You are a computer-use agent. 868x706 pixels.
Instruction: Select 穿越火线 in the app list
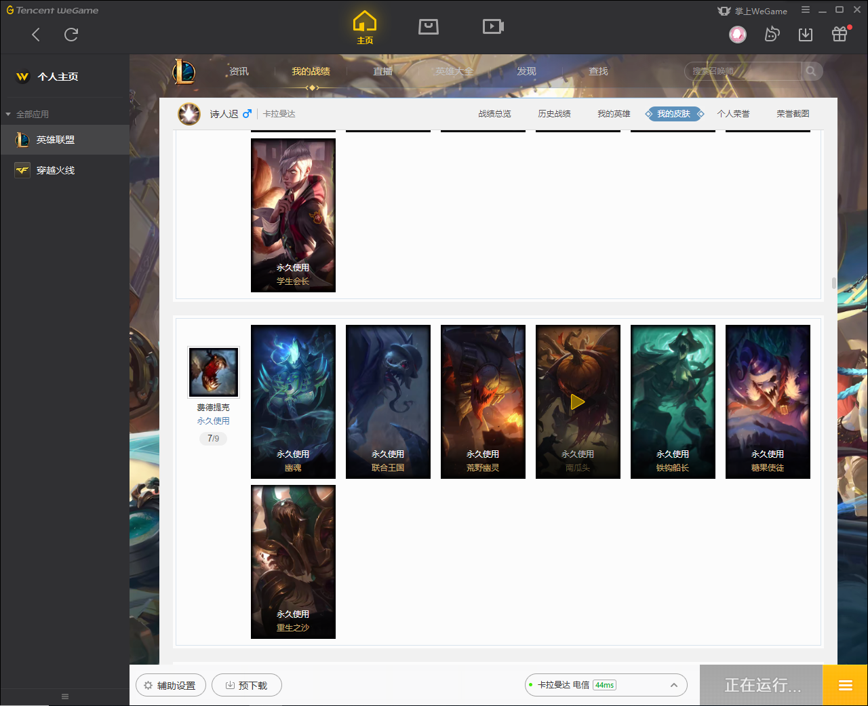coord(64,170)
